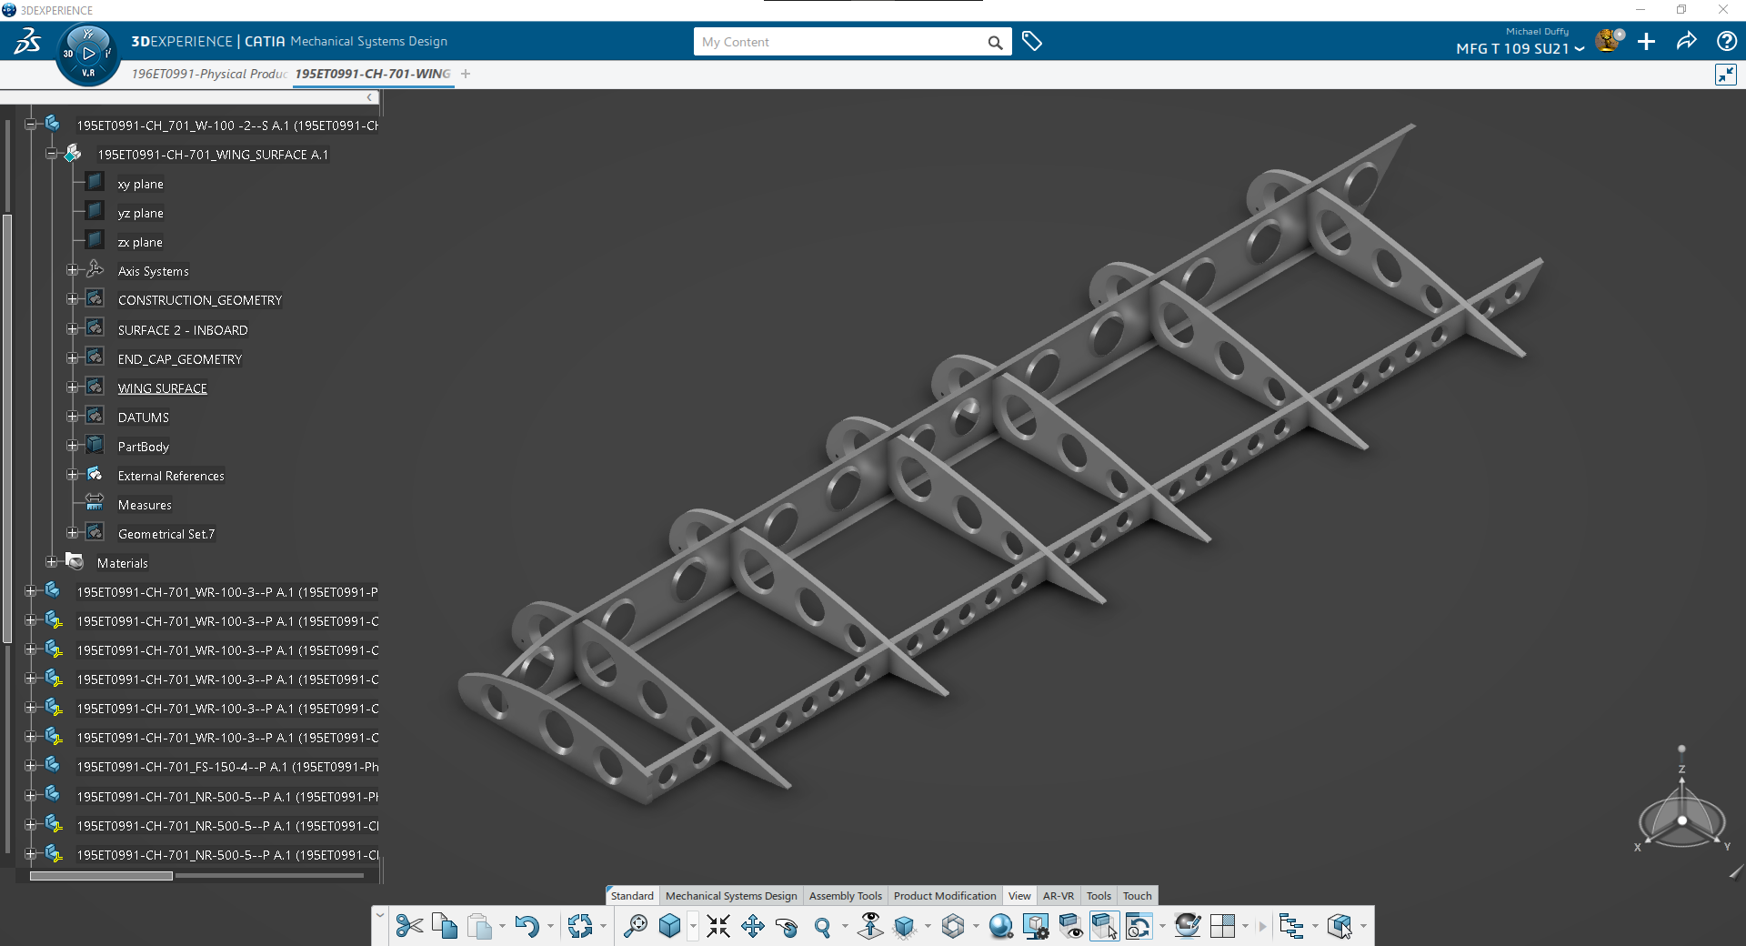This screenshot has width=1746, height=946.
Task: Add a new tab with plus button
Action: (466, 74)
